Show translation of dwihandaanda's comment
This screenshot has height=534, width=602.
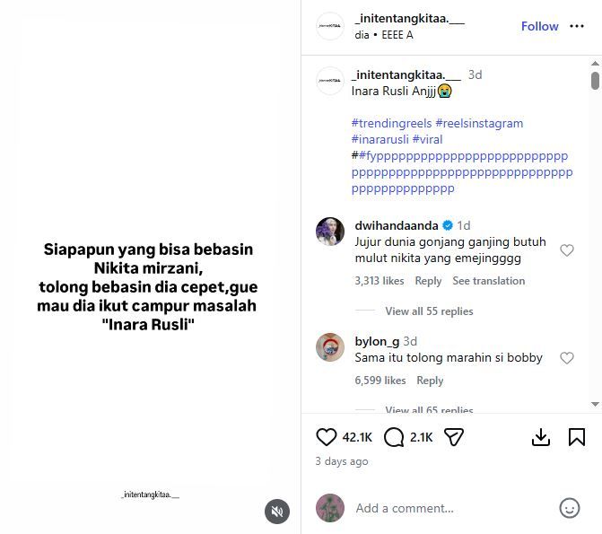point(488,281)
